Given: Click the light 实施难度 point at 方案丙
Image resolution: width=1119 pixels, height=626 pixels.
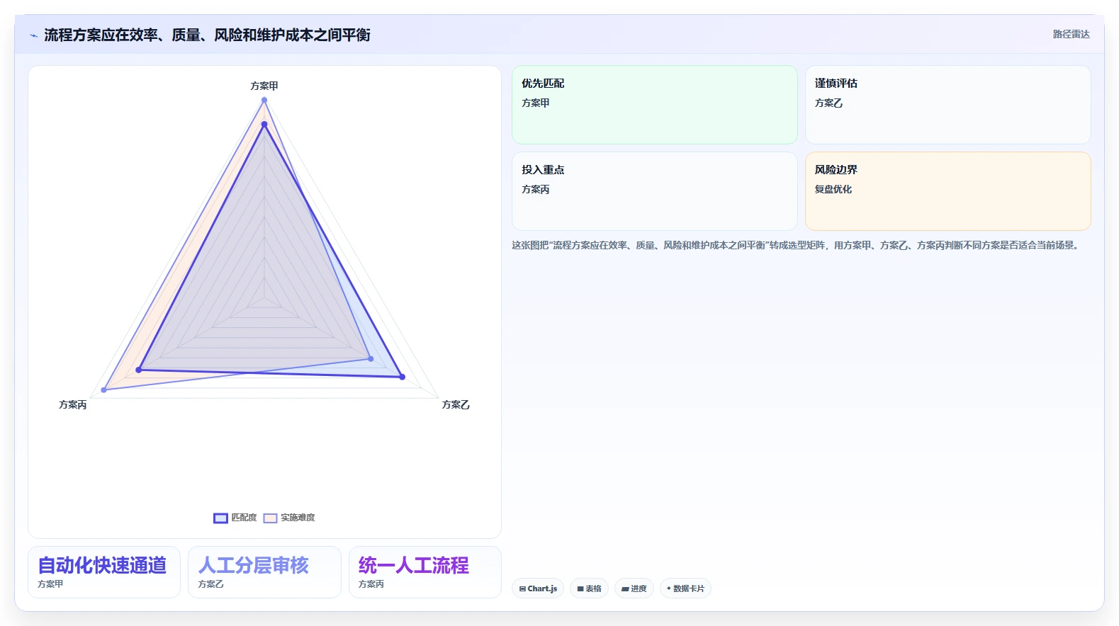Looking at the screenshot, I should tap(104, 390).
